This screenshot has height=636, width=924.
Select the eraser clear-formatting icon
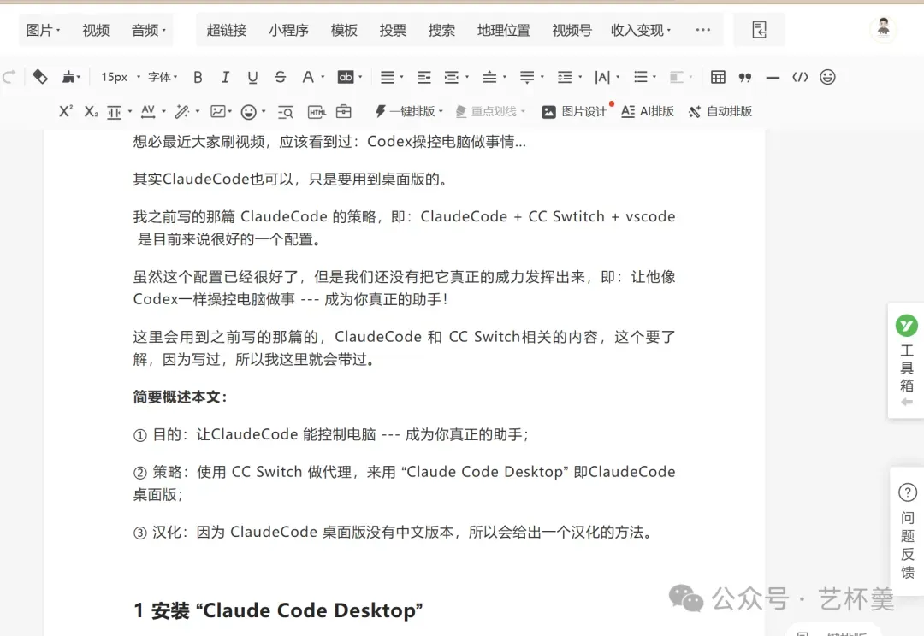(40, 77)
